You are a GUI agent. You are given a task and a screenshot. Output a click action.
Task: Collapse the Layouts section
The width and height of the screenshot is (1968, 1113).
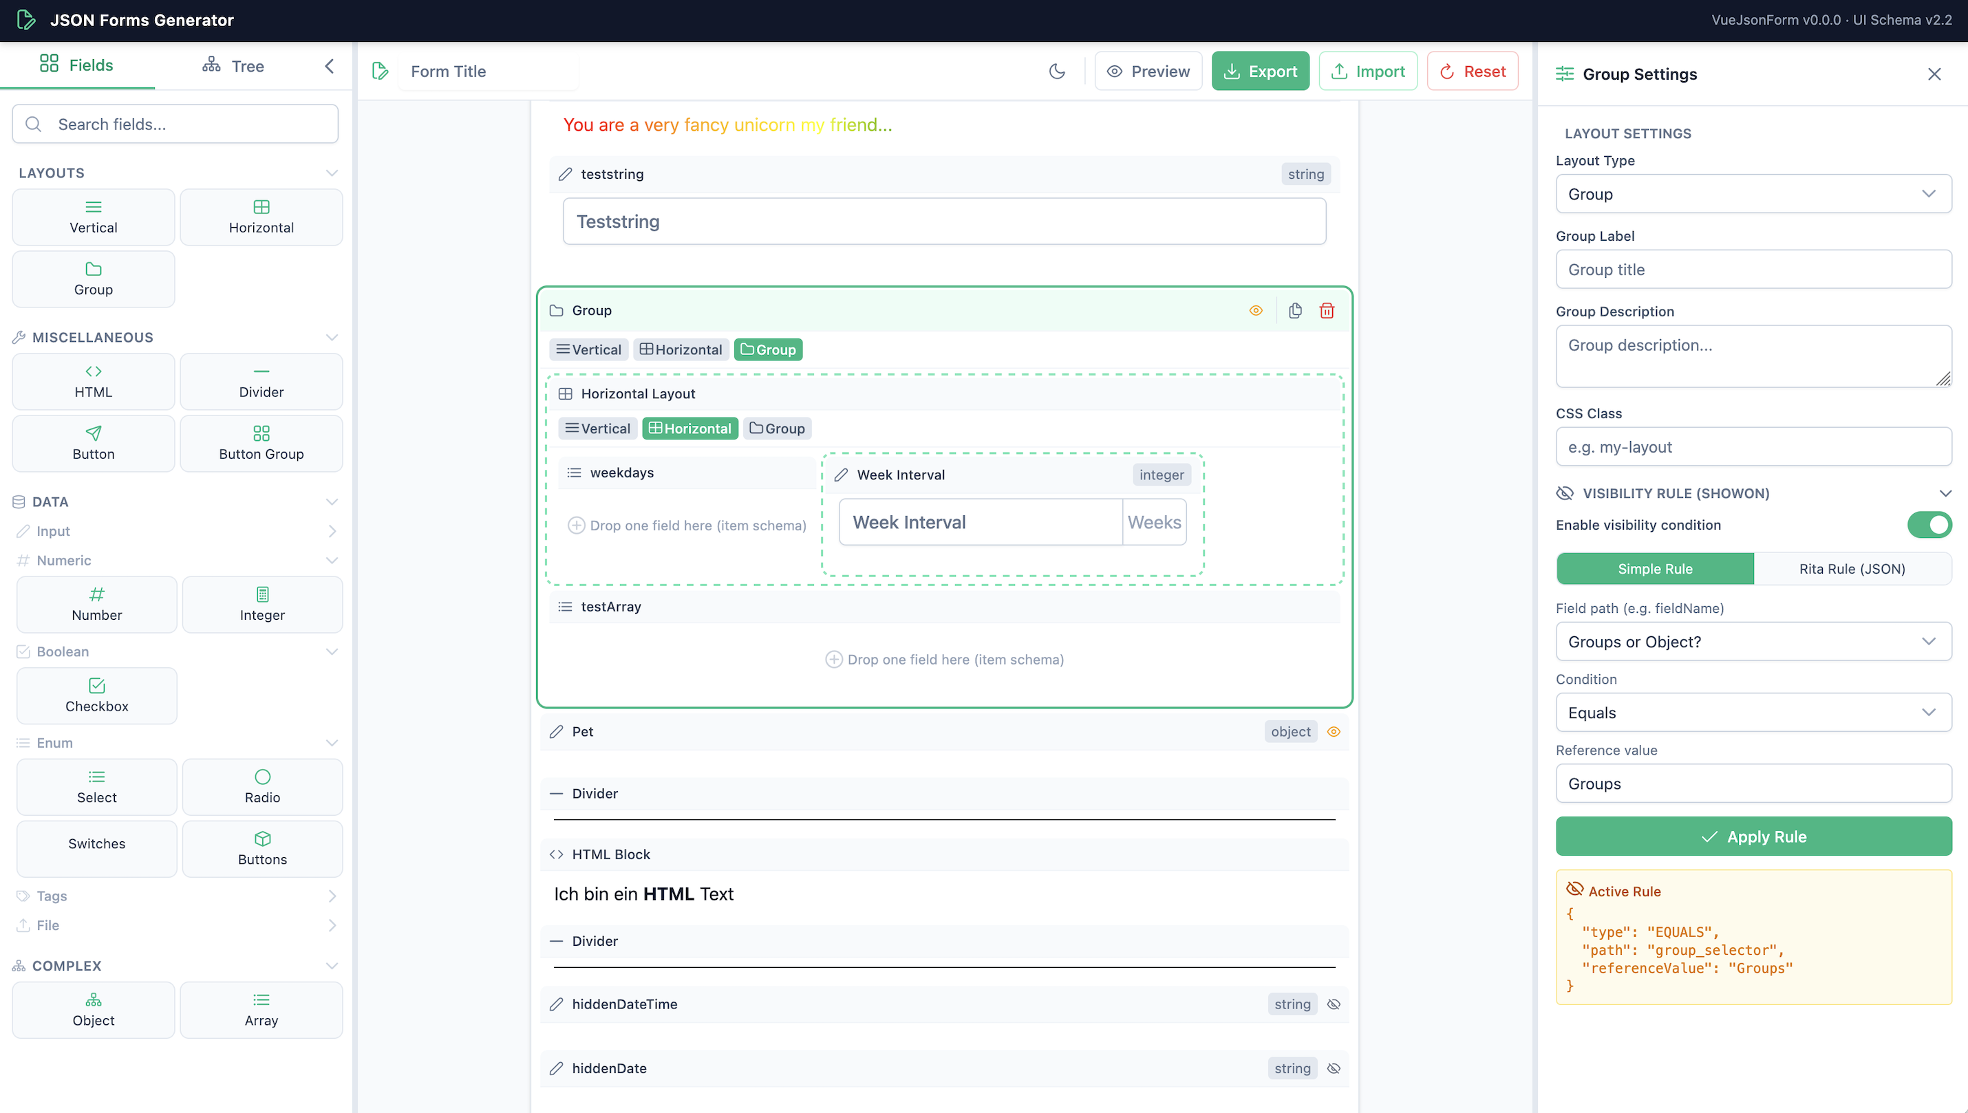[x=332, y=173]
